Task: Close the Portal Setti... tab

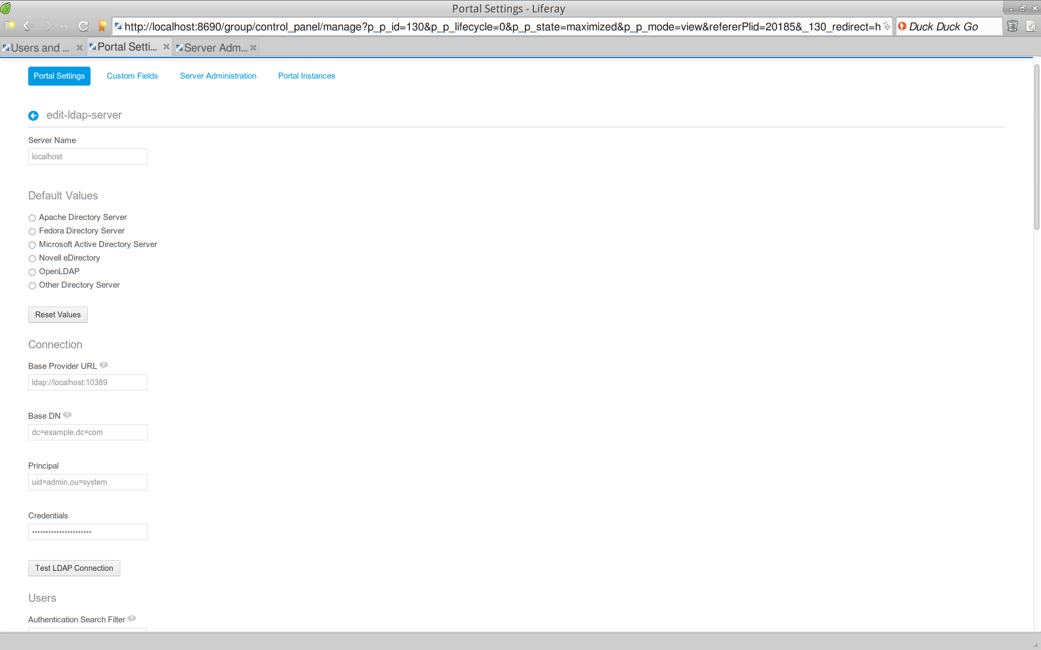Action: (166, 47)
